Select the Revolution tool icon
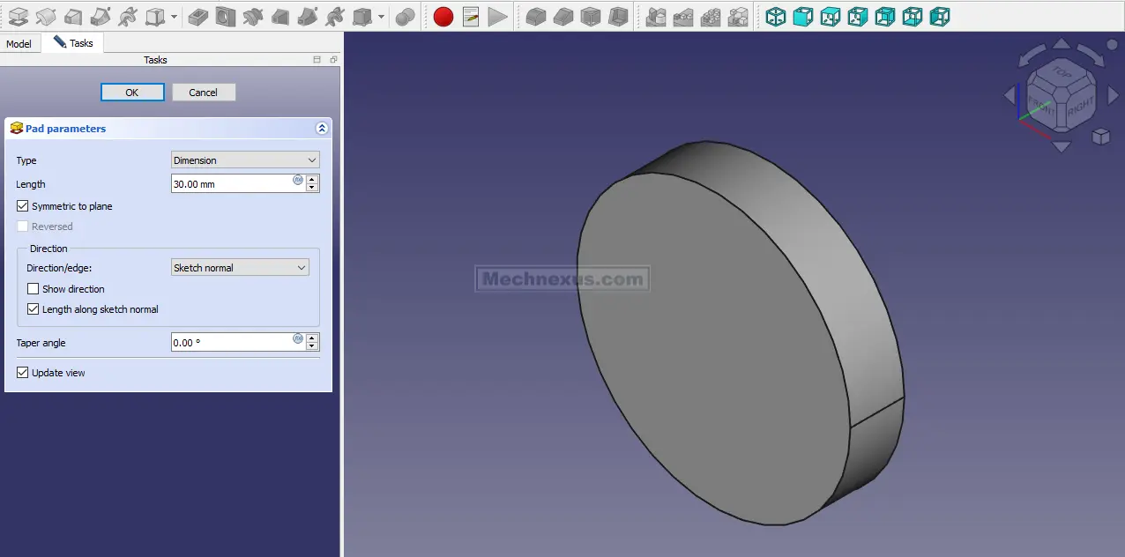 [x=46, y=16]
